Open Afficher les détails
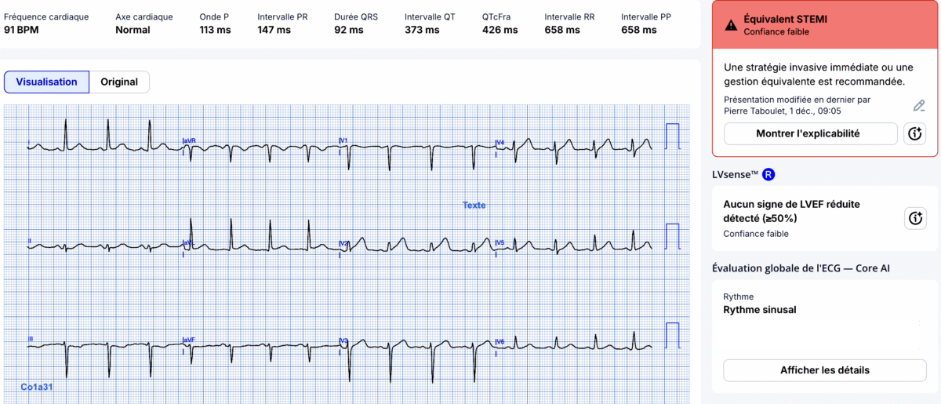The height and width of the screenshot is (404, 941). pyautogui.click(x=824, y=370)
